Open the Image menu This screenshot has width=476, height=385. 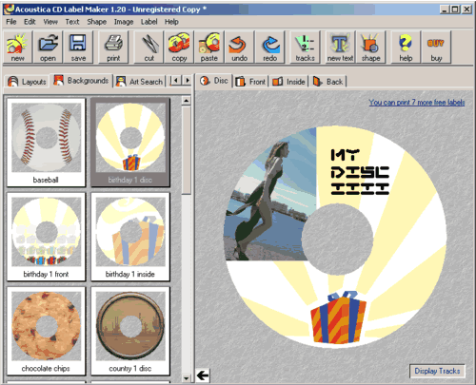pyautogui.click(x=124, y=22)
